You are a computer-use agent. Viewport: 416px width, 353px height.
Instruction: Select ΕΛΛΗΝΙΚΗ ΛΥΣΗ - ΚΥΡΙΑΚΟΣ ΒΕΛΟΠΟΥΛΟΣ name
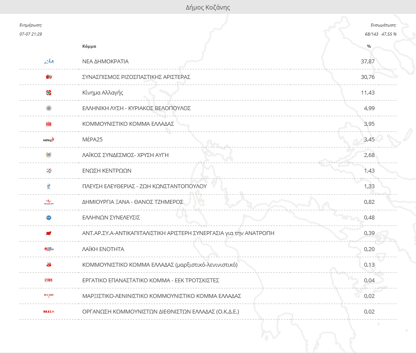(136, 108)
